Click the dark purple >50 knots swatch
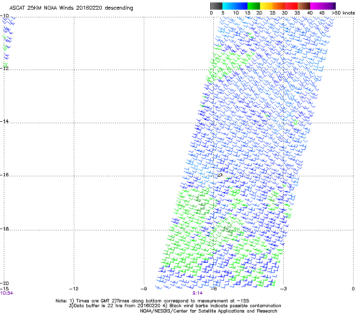 tap(334, 6)
